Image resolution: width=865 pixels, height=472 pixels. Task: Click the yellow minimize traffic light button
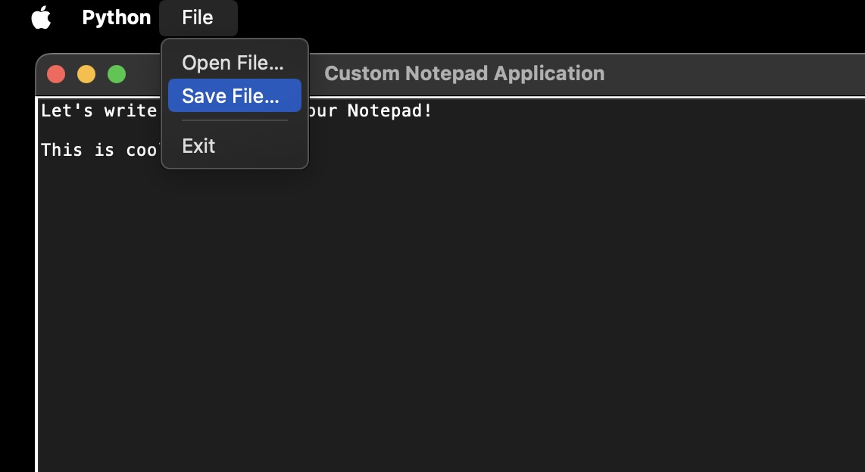pyautogui.click(x=87, y=73)
